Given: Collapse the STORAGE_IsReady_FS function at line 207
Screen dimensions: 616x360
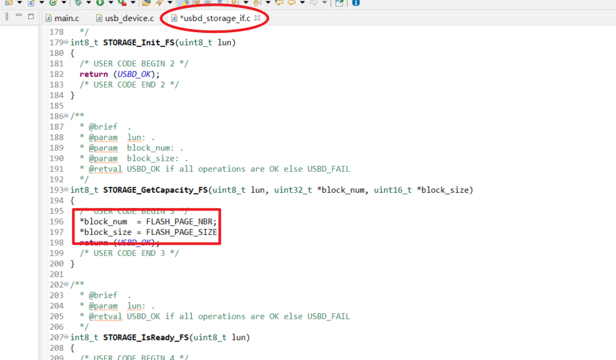Looking at the screenshot, I should pyautogui.click(x=67, y=337).
